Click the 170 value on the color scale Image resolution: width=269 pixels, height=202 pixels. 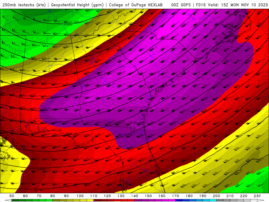(176, 196)
